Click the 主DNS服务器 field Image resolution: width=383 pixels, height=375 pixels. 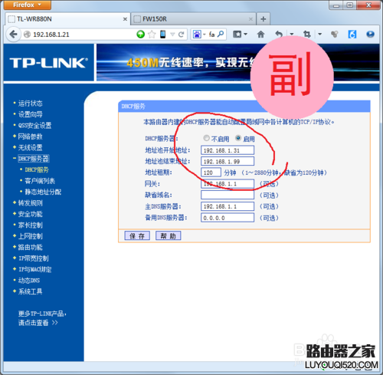(x=228, y=206)
